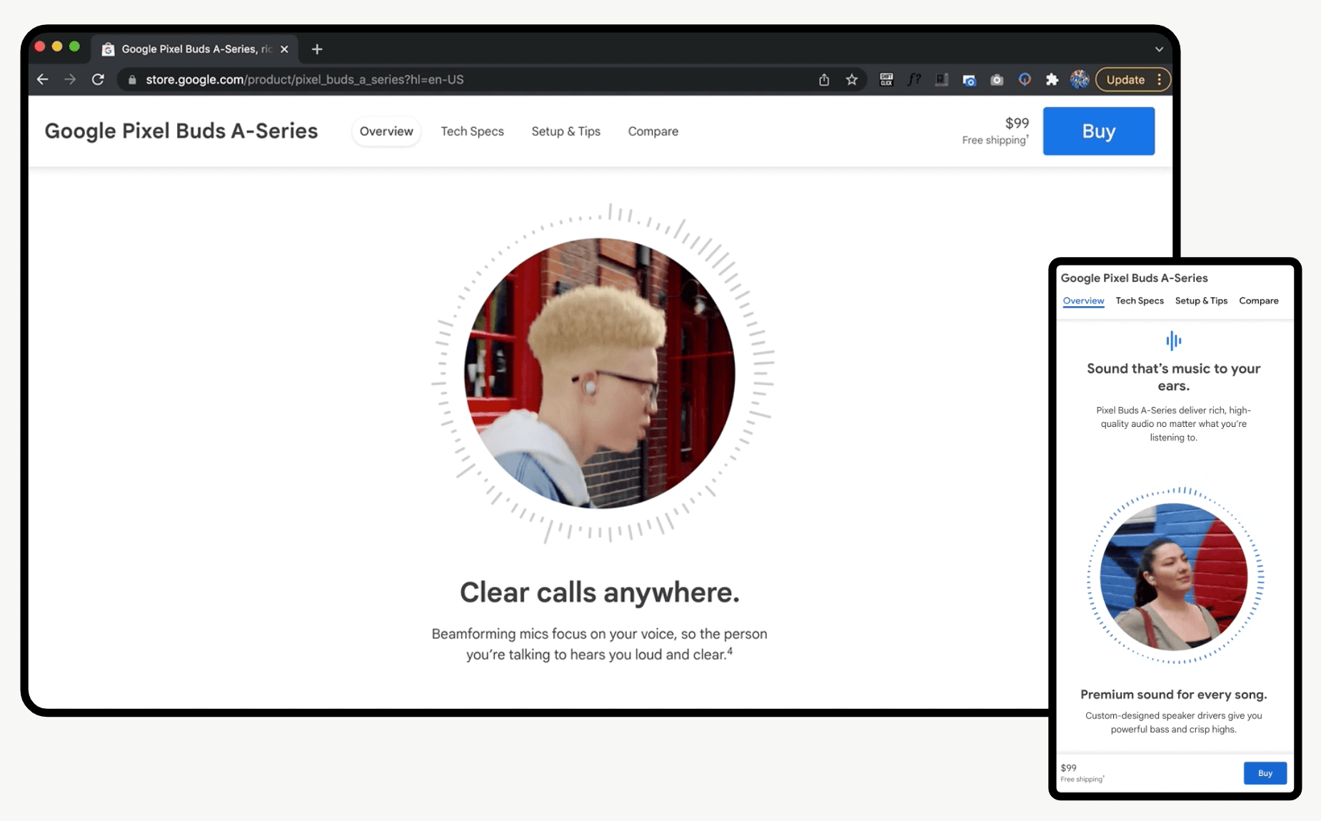Open Tech Specs in mobile view

tap(1140, 301)
